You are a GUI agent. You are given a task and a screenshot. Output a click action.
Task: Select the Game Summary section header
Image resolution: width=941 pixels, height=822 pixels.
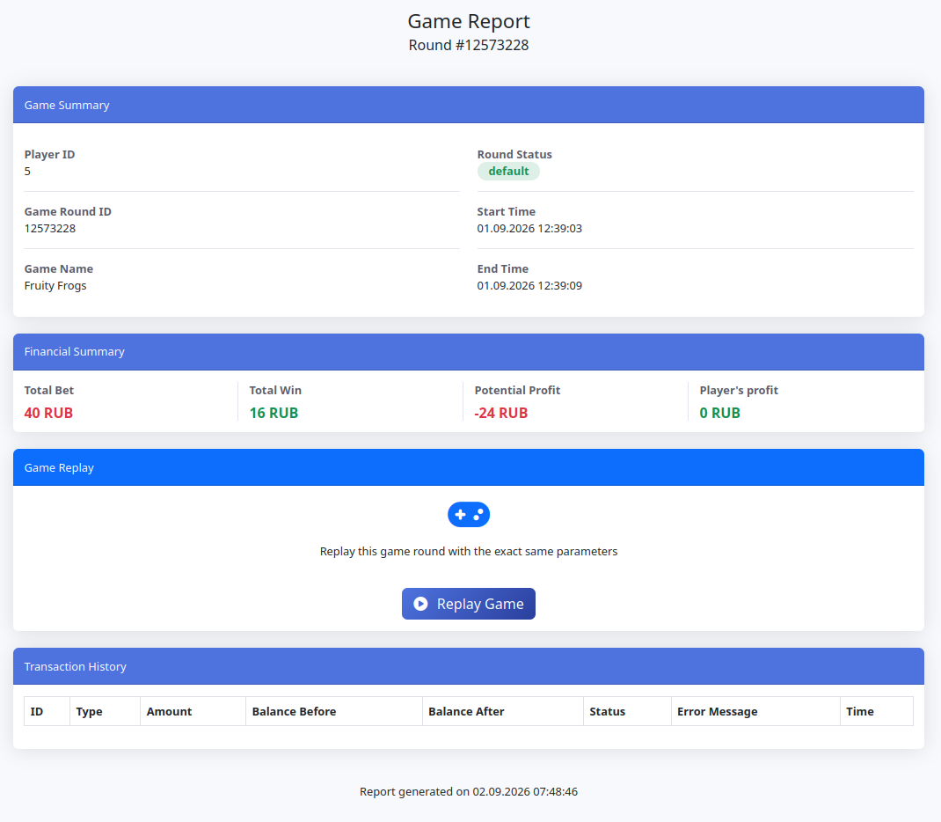click(469, 105)
